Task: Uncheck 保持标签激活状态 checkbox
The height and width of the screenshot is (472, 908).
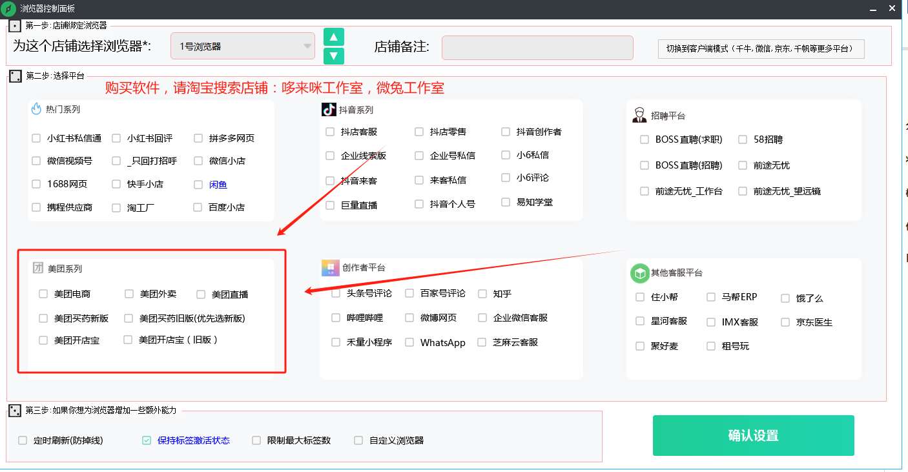Action: 147,440
